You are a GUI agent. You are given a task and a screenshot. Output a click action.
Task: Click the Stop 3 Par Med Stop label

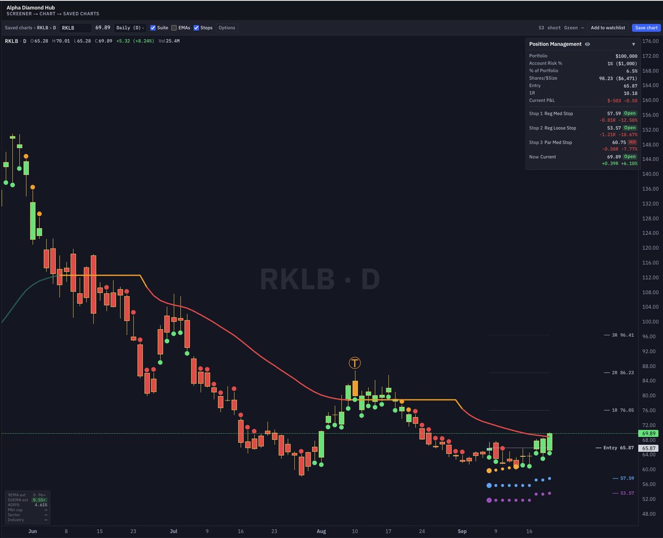tap(550, 142)
